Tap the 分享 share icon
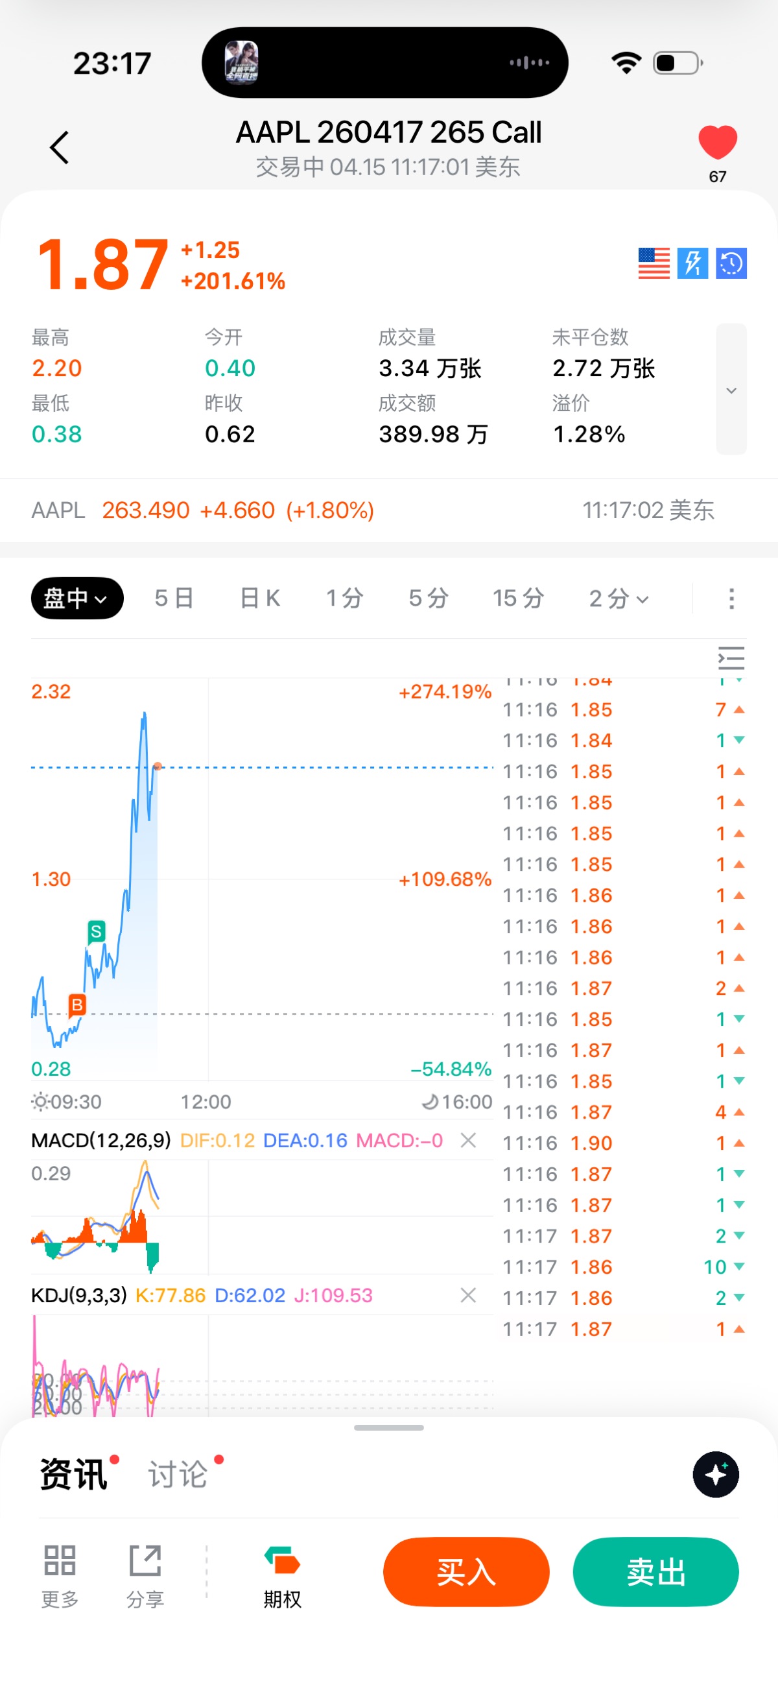778x1692 pixels. click(x=145, y=1560)
